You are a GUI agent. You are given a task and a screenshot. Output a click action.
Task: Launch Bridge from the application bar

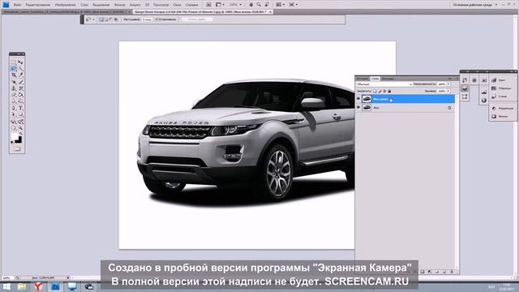point(208,5)
